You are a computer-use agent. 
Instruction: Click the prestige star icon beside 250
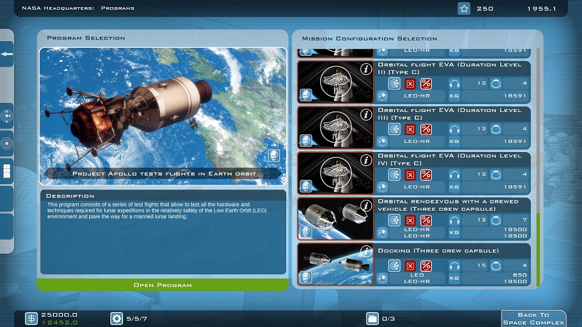464,8
